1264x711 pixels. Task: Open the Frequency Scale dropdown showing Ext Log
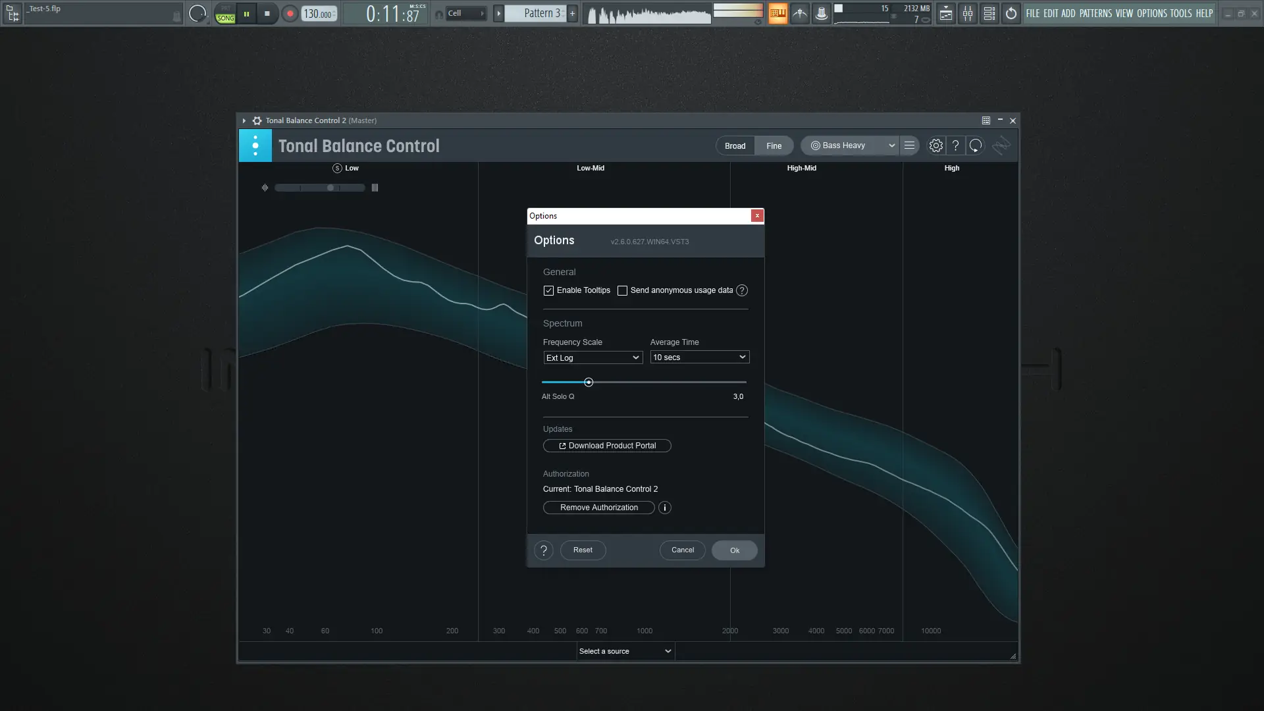(592, 357)
